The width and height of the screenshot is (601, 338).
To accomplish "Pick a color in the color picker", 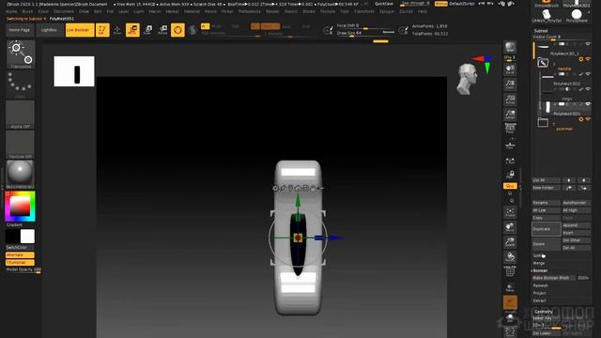I will [21, 207].
